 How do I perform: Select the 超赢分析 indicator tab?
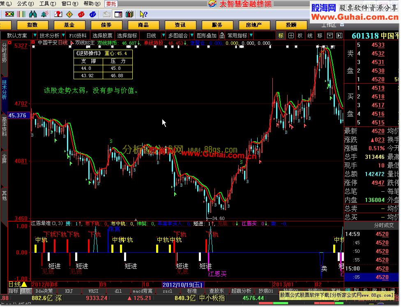241,291
